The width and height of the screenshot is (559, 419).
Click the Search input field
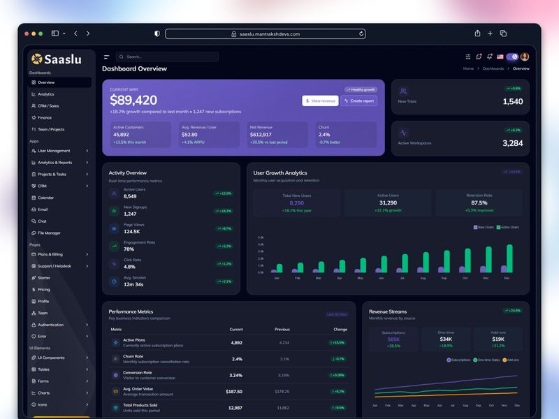point(167,57)
